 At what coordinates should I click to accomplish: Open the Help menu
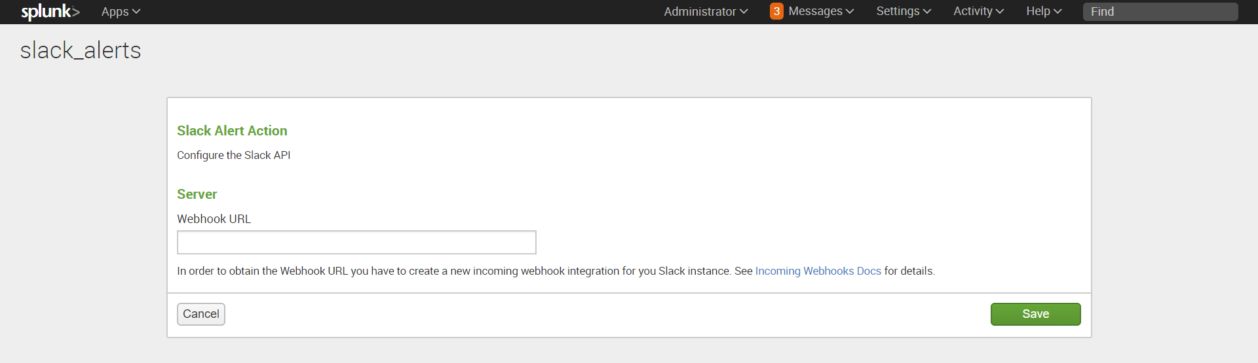coord(1038,11)
